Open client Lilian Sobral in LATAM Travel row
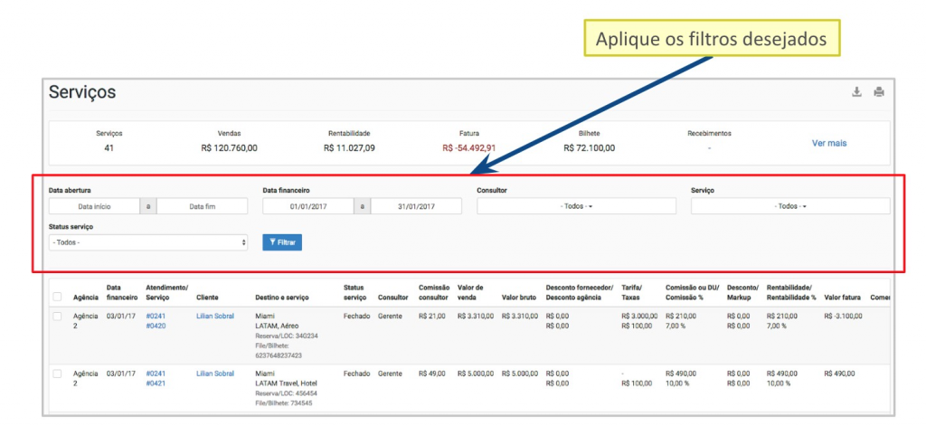Image resolution: width=926 pixels, height=426 pixels. pos(215,374)
